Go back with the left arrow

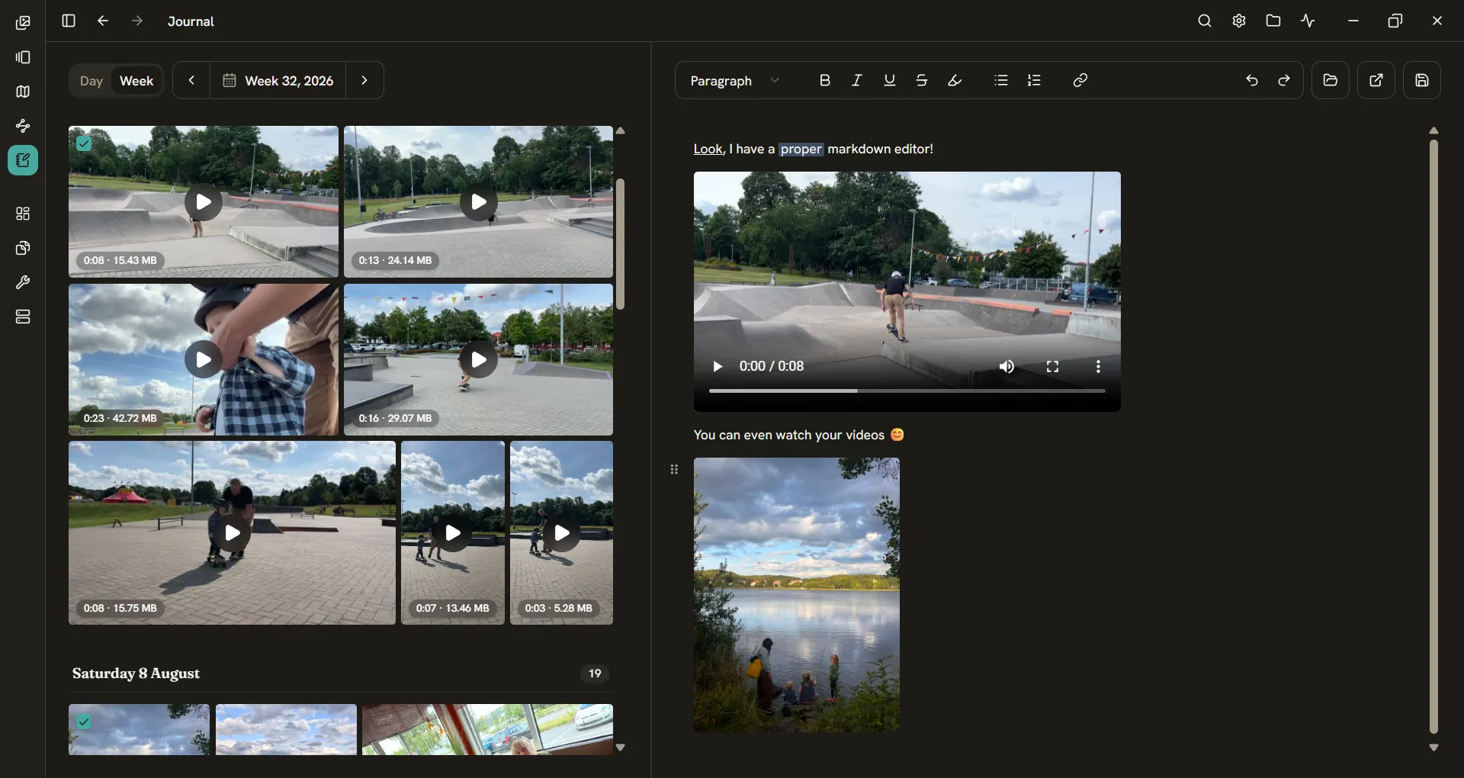pyautogui.click(x=103, y=21)
